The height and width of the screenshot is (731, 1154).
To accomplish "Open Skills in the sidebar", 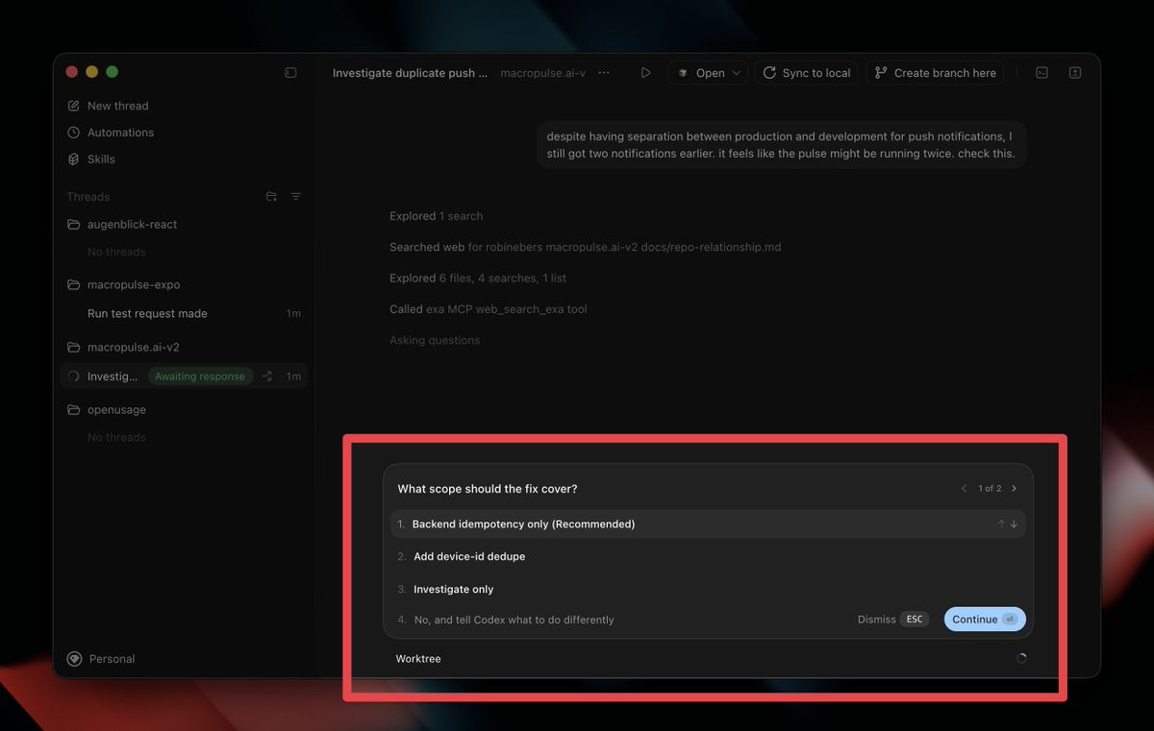I will click(x=91, y=159).
